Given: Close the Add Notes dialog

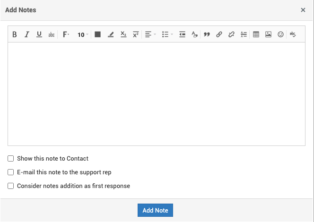Looking at the screenshot, I should tap(303, 10).
